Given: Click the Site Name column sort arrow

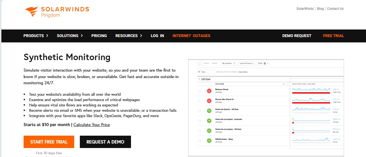Looking at the screenshot, I should coord(284,84).
